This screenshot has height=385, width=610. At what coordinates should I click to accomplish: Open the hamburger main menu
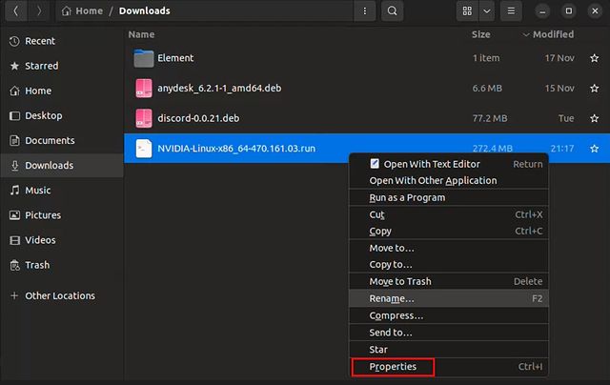[512, 10]
